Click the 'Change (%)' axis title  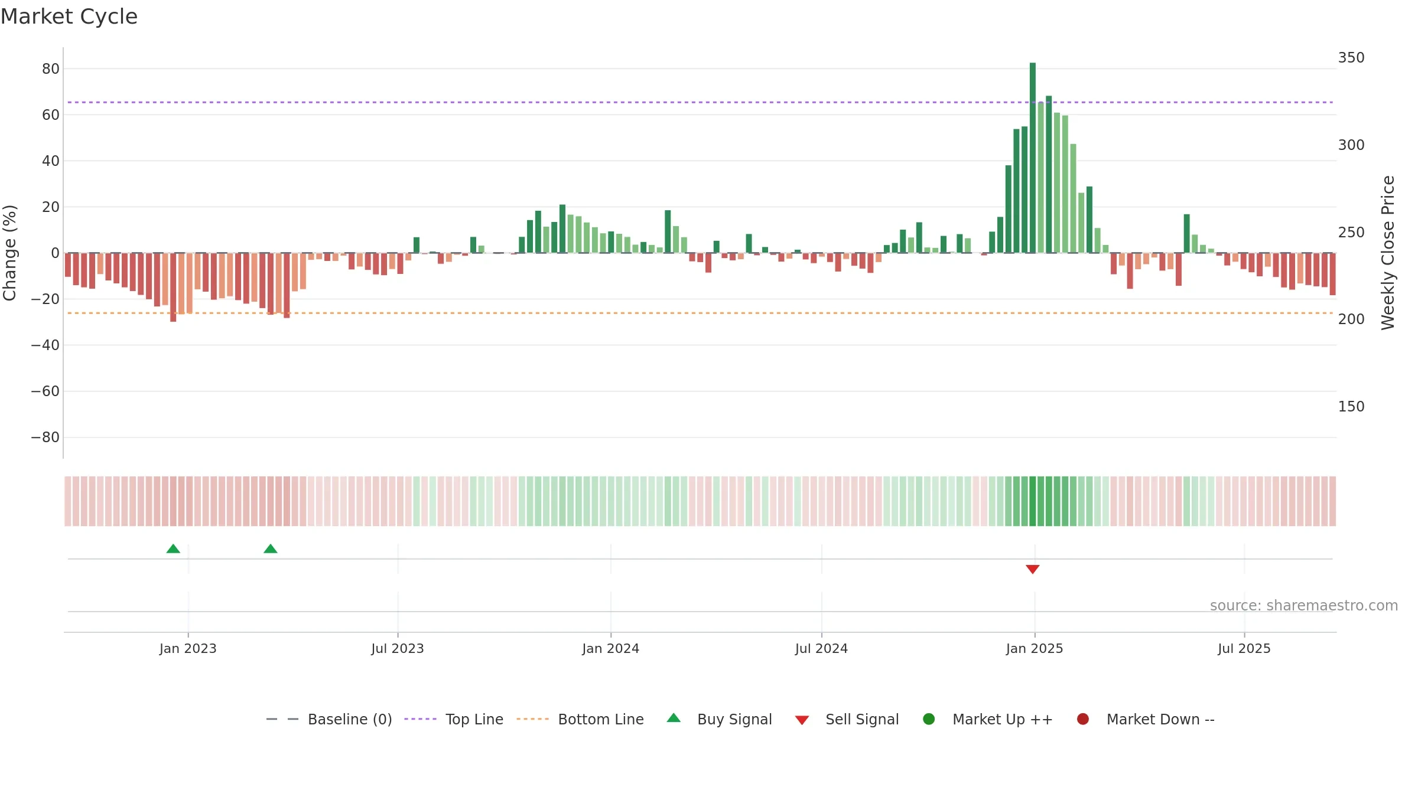tap(10, 253)
